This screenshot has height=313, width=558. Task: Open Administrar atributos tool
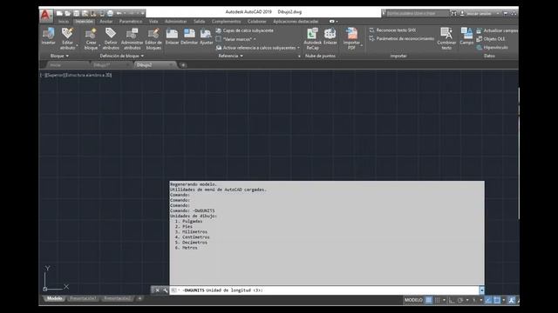tap(132, 38)
